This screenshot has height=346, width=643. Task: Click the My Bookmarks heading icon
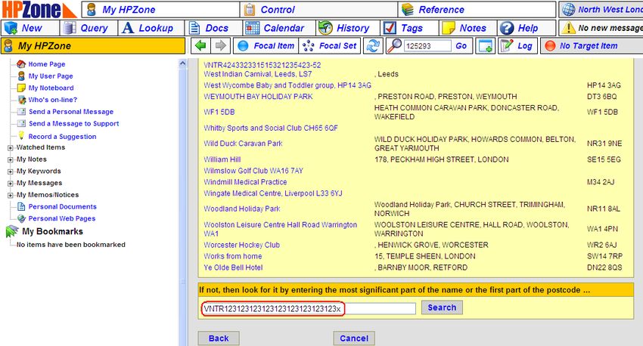pyautogui.click(x=12, y=231)
